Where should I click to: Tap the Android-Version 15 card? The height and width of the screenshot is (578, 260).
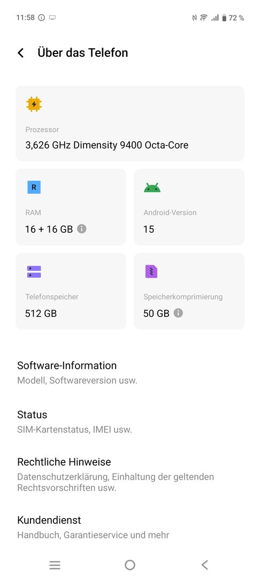[189, 207]
